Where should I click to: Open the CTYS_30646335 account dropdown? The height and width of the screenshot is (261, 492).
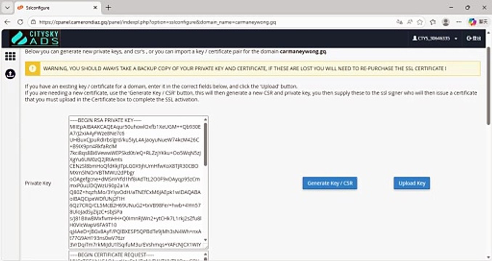pos(435,38)
